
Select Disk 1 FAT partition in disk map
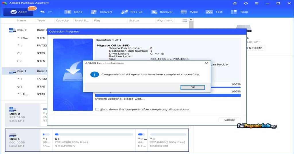pyautogui.click(x=46, y=140)
